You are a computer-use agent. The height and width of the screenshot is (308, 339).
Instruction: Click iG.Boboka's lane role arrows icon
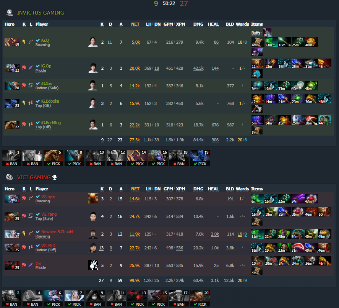31,103
